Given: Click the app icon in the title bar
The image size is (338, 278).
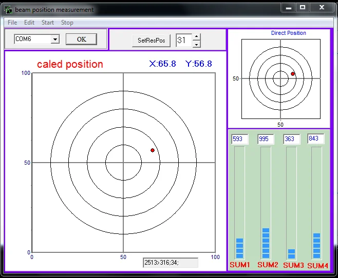Looking at the screenshot, I should tap(9, 9).
